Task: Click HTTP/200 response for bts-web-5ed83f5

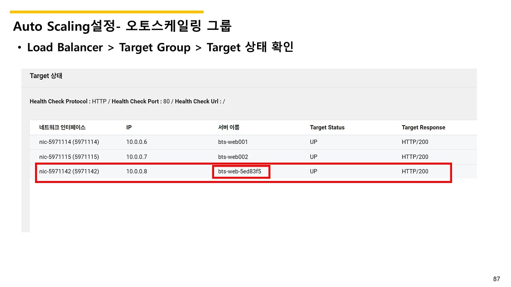Action: pos(415,171)
